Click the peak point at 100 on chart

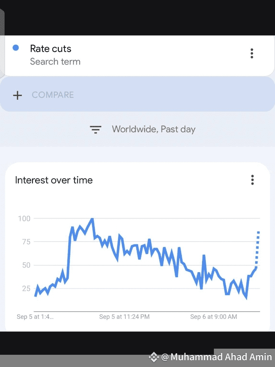[x=92, y=219]
